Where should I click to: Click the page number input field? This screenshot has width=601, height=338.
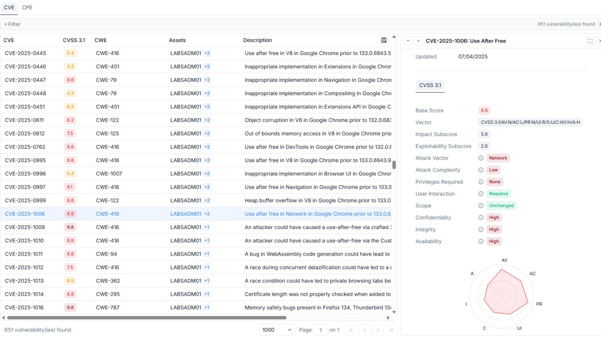pyautogui.click(x=321, y=330)
